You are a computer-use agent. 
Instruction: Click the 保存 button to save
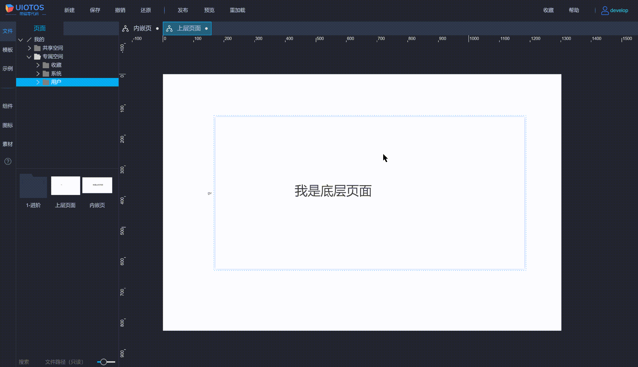pyautogui.click(x=95, y=10)
